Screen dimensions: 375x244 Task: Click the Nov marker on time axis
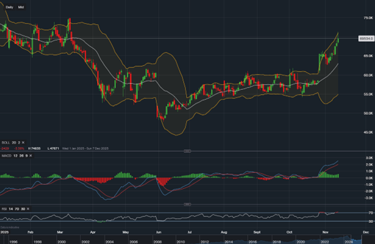coord(325,232)
